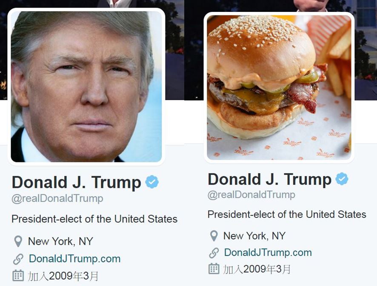Click the location pin icon on right profile
Screen dimensions: 377x286
(x=214, y=236)
